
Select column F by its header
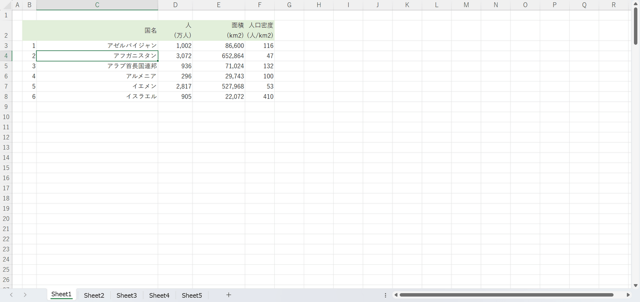pos(260,5)
